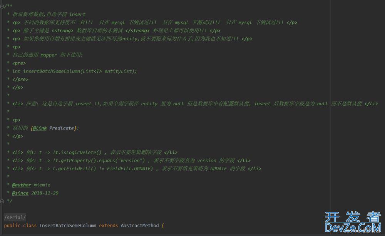Click insertBatchSomeColumn in the int method line
The image size is (385, 236).
point(52,71)
